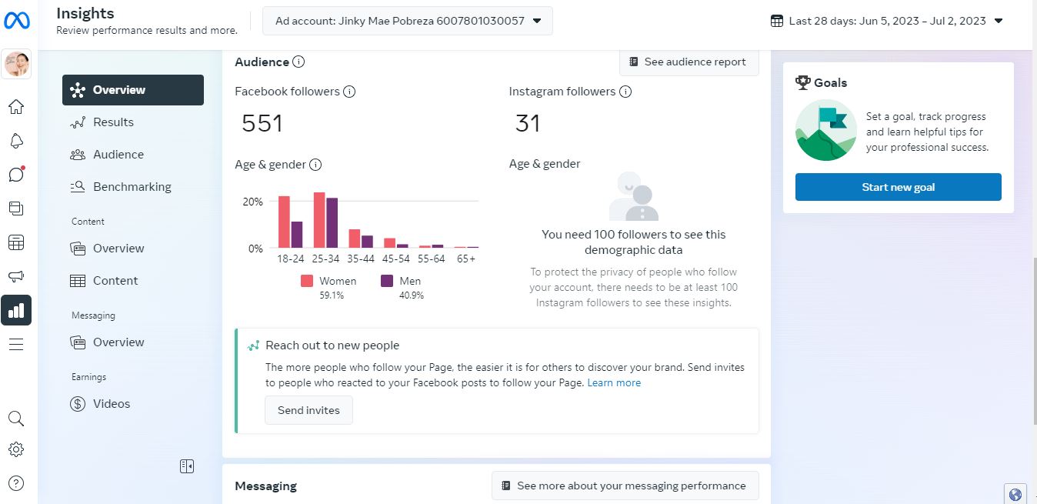Open Content item in navigation
The width and height of the screenshot is (1037, 504).
(133, 281)
